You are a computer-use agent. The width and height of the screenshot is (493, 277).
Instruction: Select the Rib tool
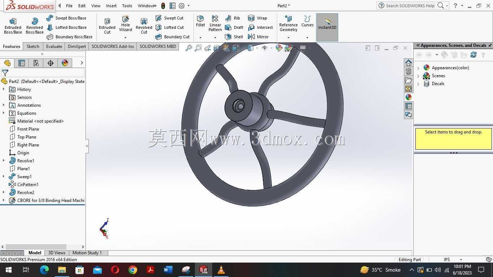[x=232, y=18]
